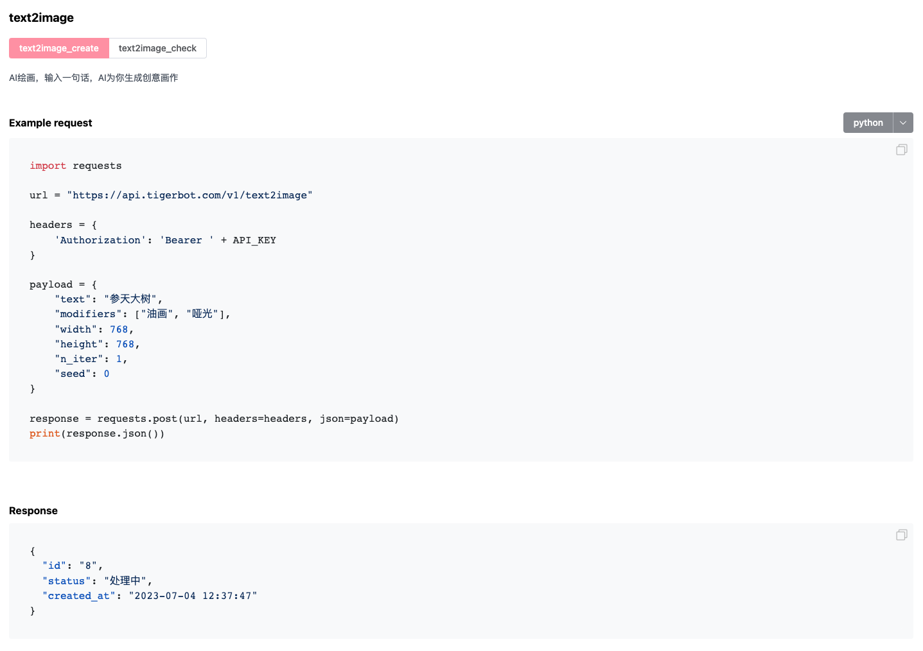Click the Response section heading
Image resolution: width=923 pixels, height=651 pixels.
[x=33, y=510]
